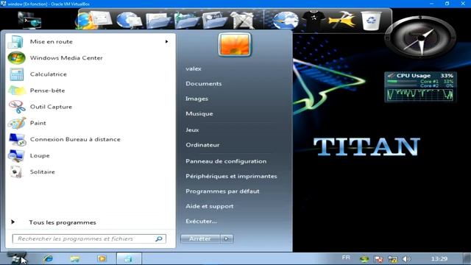The width and height of the screenshot is (471, 265).
Task: Focus the Rechercher les programmes et fichiers field
Action: coord(89,239)
